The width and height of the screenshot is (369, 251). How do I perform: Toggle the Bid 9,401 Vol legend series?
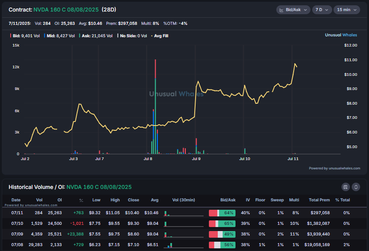point(25,36)
